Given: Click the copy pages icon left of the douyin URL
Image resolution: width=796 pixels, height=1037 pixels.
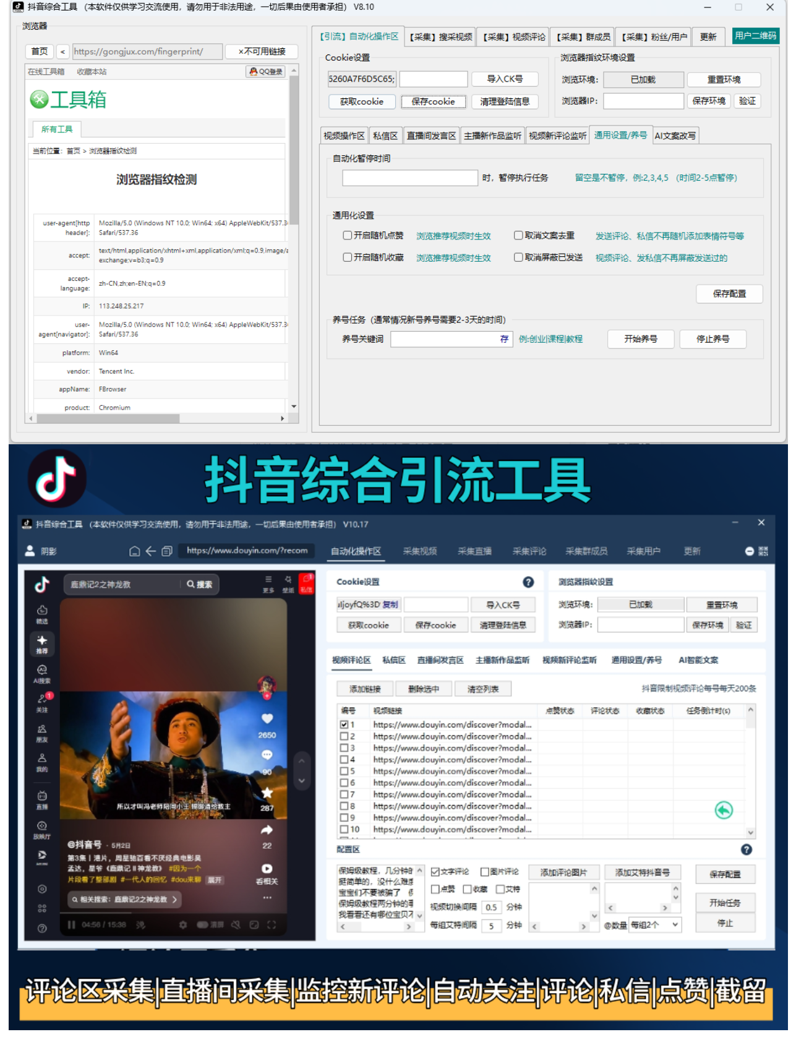Looking at the screenshot, I should 166,551.
